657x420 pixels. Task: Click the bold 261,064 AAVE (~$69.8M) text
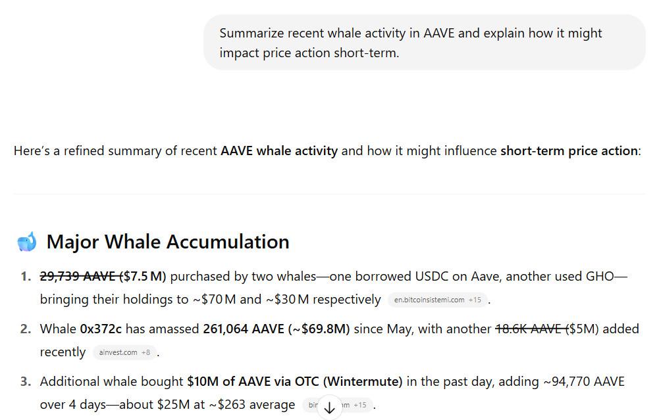pos(276,329)
